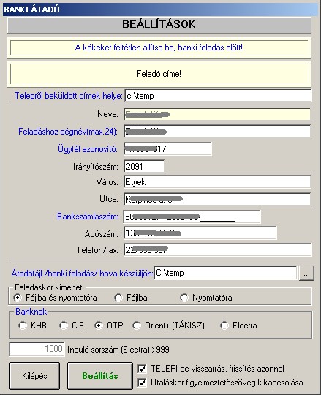Click the Átadófájl destination path field
The width and height of the screenshot is (321, 395).
[x=226, y=273]
